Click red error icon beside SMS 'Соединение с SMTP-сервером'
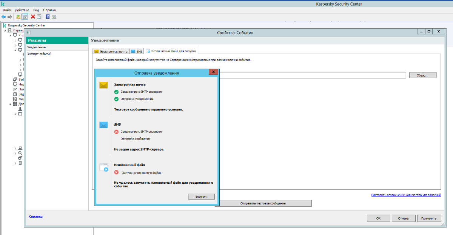Viewport: 453px width, 235px height. point(116,132)
